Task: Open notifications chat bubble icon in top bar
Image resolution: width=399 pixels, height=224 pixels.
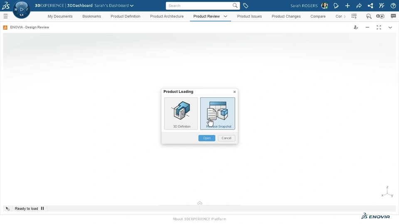Action: pyautogui.click(x=336, y=5)
